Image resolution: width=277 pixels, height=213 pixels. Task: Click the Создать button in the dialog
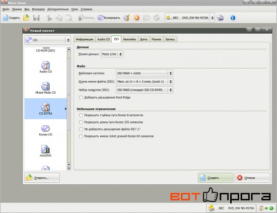click(216, 178)
